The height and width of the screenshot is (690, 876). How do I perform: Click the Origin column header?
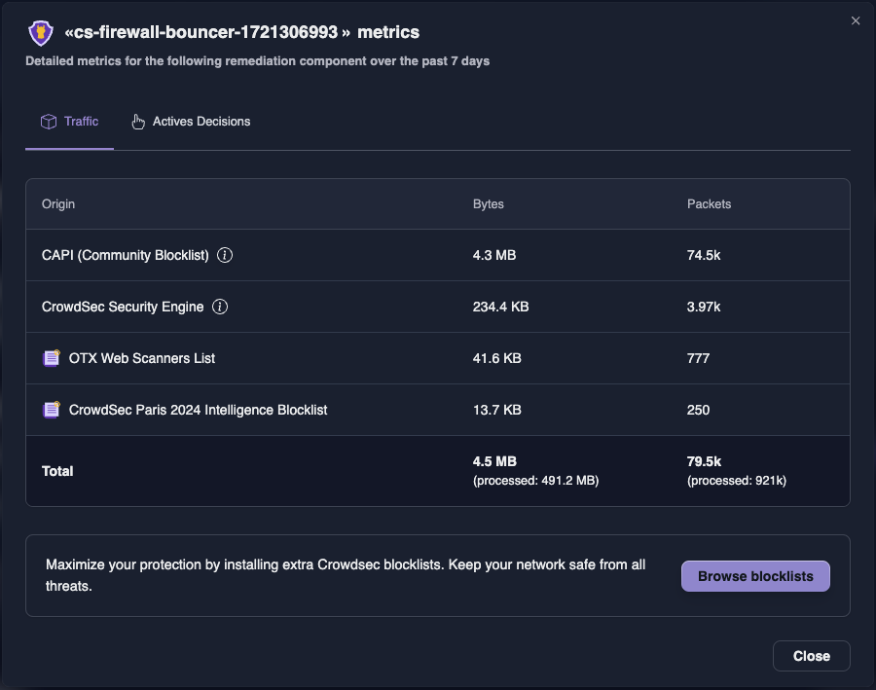tap(58, 204)
